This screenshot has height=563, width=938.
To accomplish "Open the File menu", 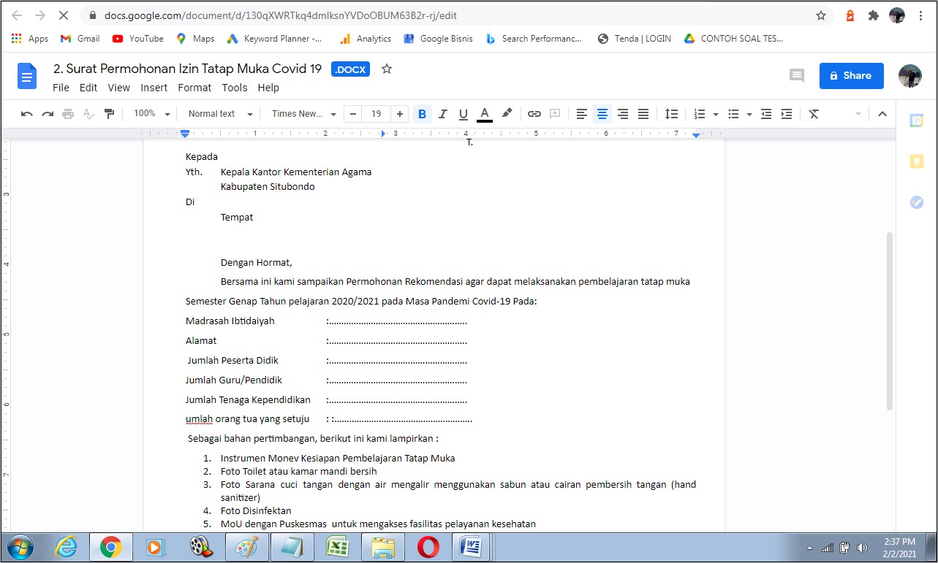I will pyautogui.click(x=61, y=88).
